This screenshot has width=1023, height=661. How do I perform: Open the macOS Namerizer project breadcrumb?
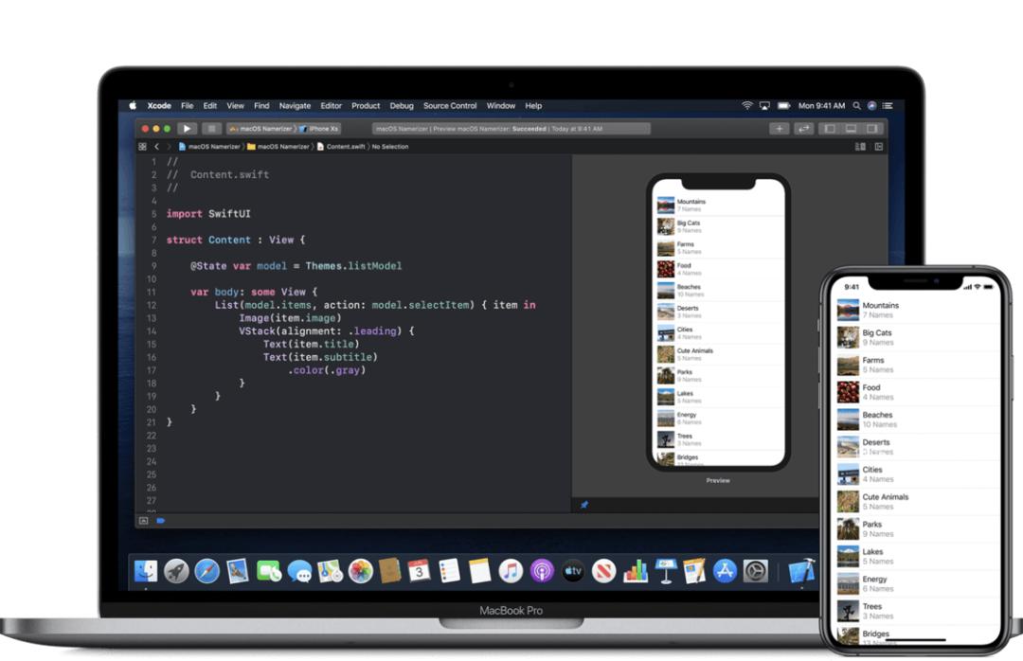209,147
